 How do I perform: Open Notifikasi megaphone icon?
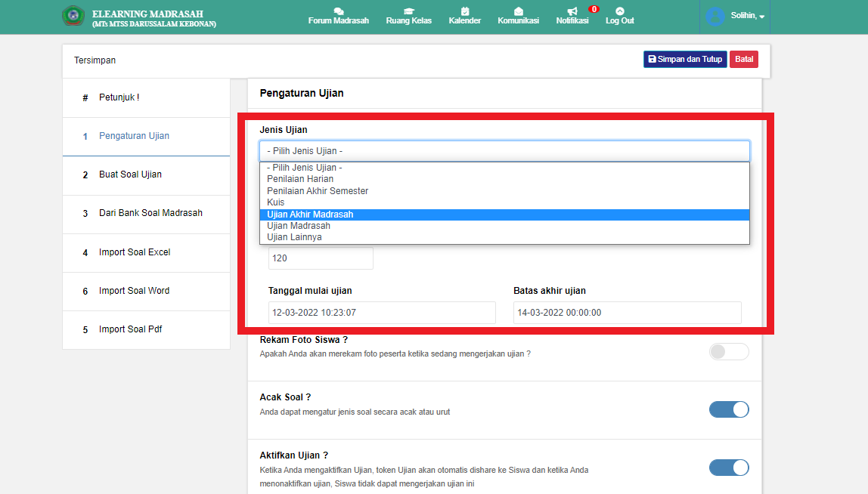click(x=572, y=11)
